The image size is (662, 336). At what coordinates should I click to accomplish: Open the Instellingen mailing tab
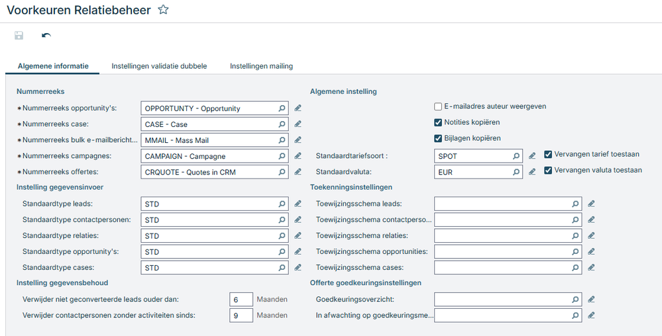click(261, 66)
